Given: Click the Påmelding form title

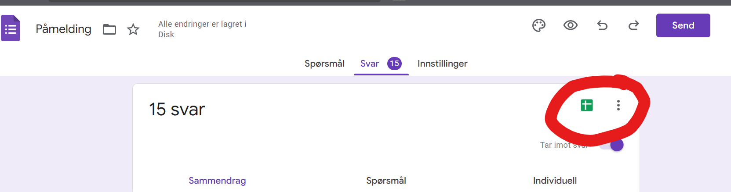Looking at the screenshot, I should coord(63,29).
